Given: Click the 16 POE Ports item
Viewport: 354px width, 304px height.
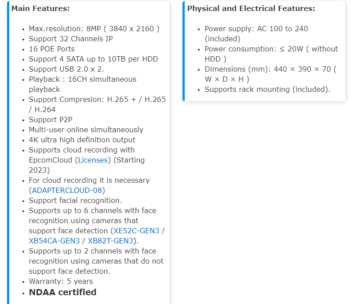Looking at the screenshot, I should point(51,49).
